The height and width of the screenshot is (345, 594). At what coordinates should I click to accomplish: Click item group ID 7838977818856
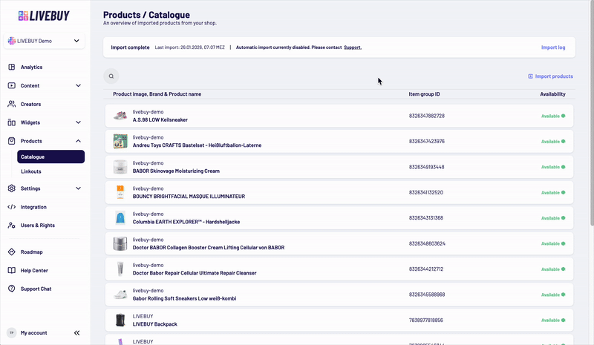click(425, 320)
